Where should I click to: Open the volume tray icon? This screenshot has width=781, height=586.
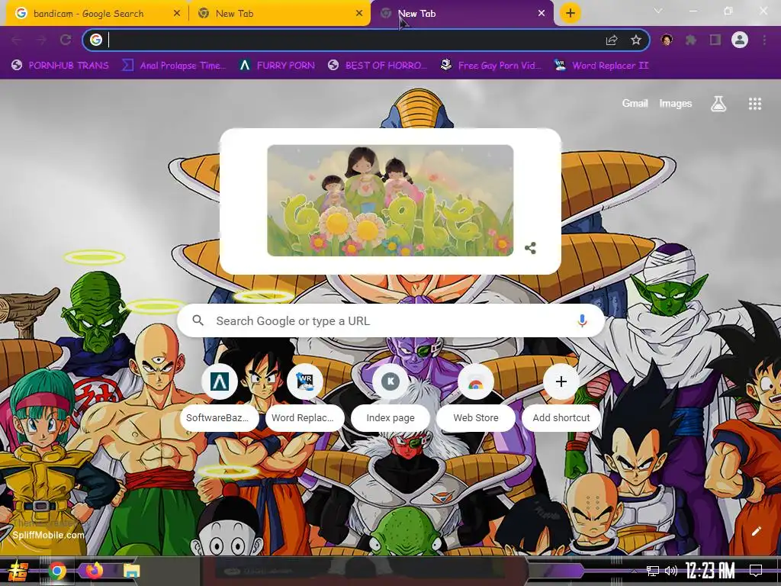coord(671,571)
